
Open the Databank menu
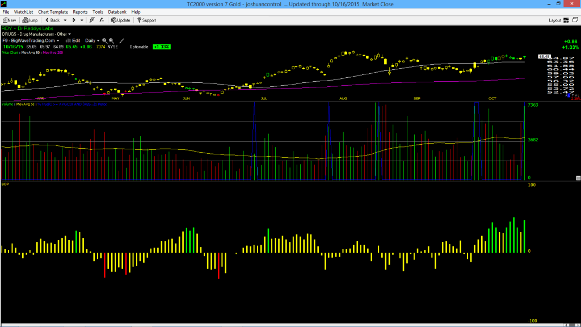(117, 12)
